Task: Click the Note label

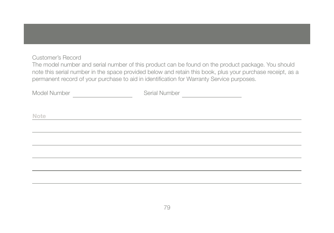Action: coord(39,116)
